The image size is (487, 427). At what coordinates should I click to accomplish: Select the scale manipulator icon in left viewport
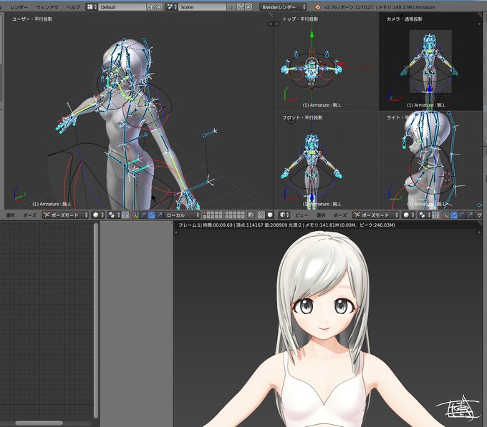(159, 215)
